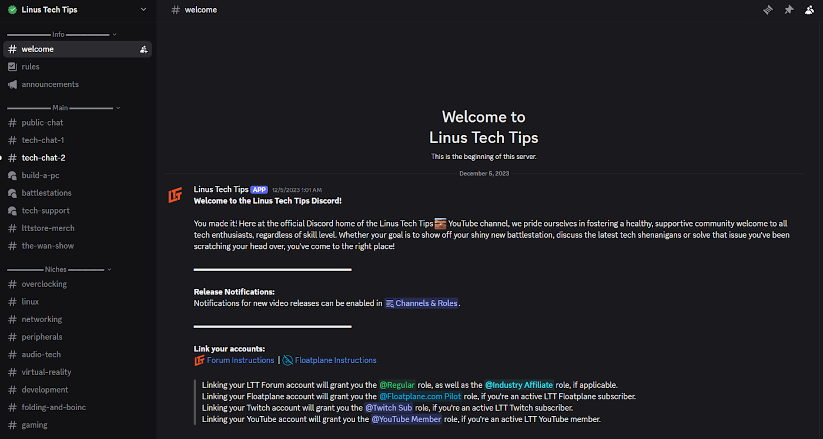Collapse the Main category

(x=63, y=108)
